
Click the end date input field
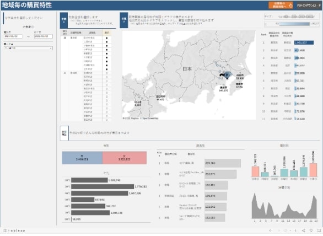tap(43, 36)
